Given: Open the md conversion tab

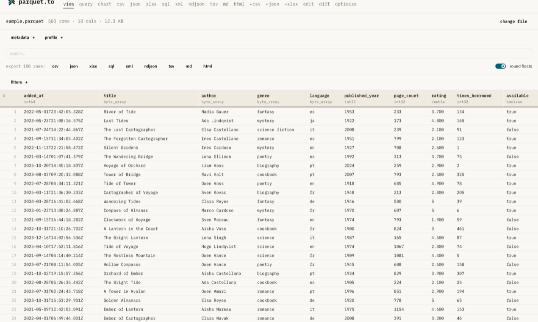Looking at the screenshot, I should 225,4.
